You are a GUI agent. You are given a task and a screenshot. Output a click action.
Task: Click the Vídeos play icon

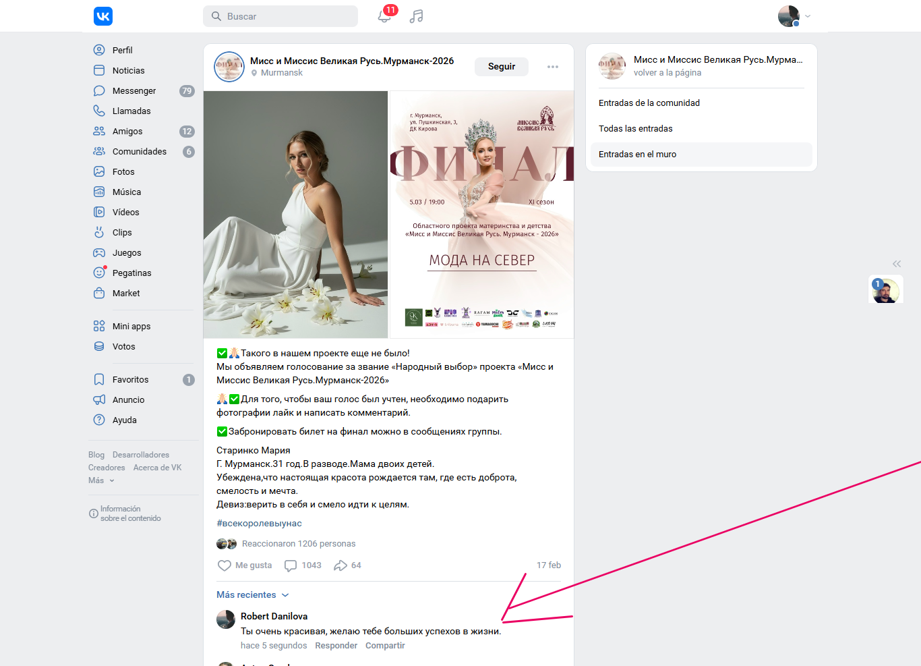point(99,212)
